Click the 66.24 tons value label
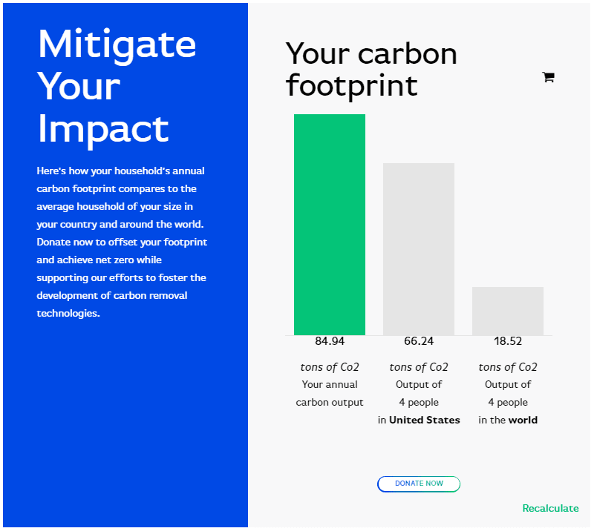597x531 pixels. [x=419, y=342]
